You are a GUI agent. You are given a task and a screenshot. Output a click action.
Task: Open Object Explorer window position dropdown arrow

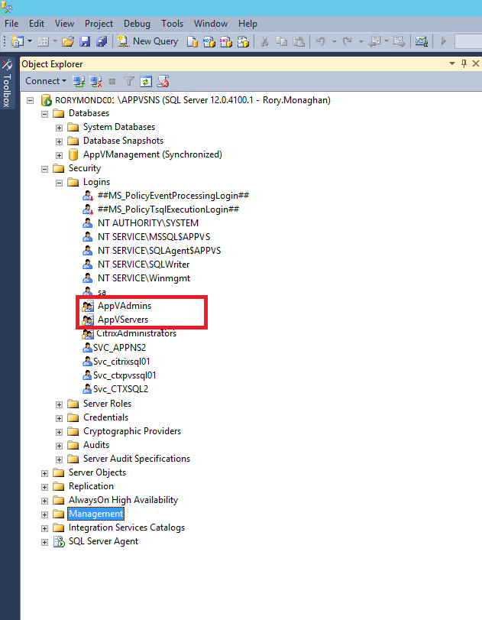point(452,63)
